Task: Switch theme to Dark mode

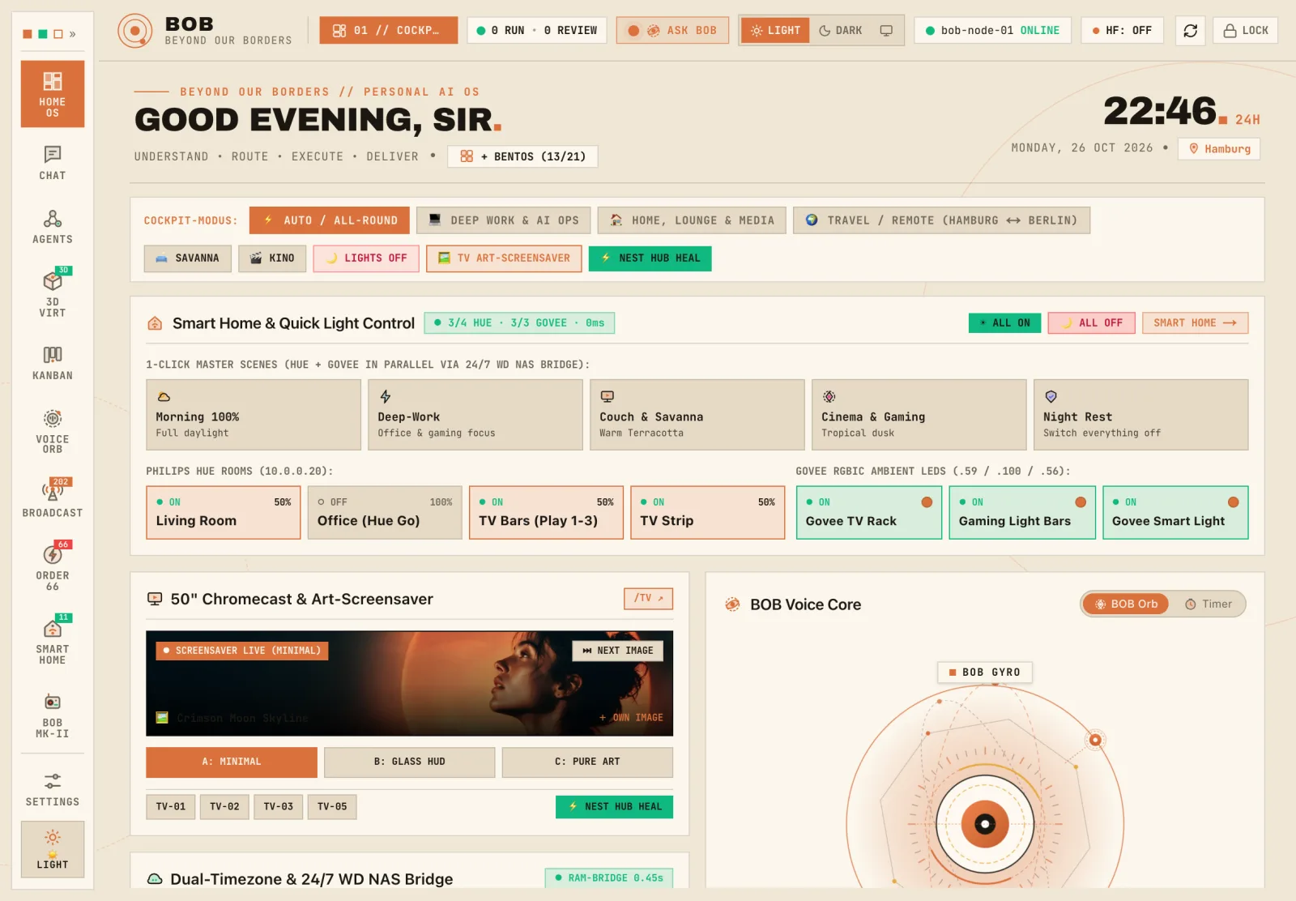Action: coord(840,31)
